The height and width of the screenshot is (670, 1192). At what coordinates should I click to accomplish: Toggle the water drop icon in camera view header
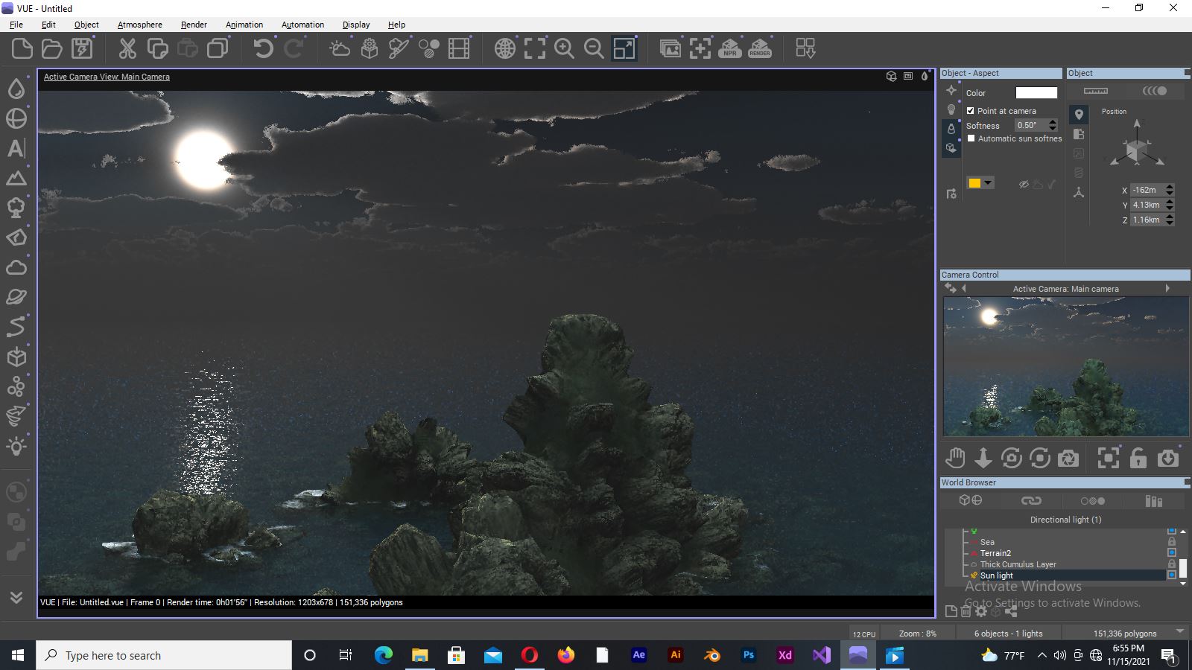coord(925,76)
